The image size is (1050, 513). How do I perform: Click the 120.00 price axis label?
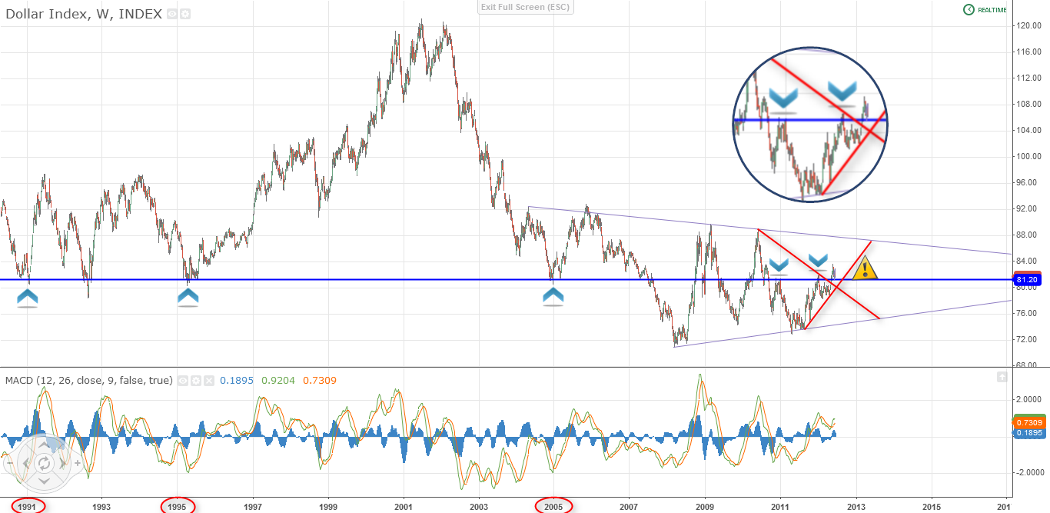1029,25
